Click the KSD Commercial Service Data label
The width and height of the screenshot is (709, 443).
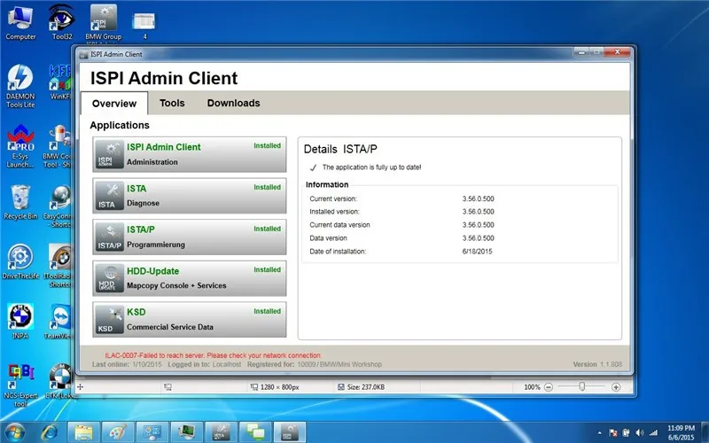coord(170,327)
